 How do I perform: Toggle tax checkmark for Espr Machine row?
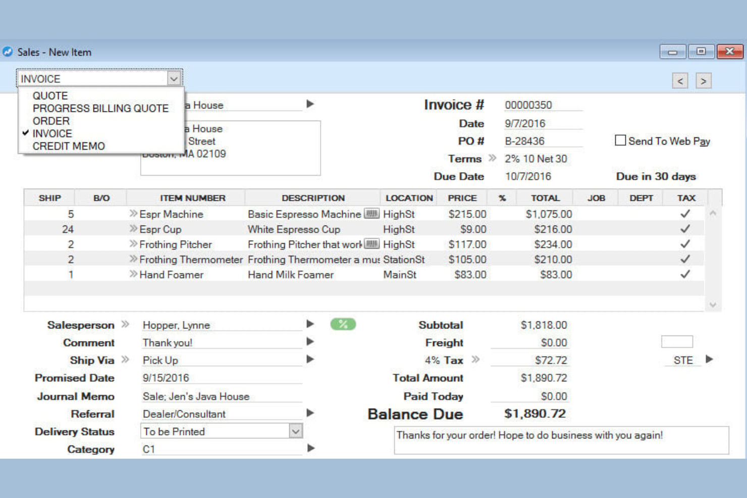pyautogui.click(x=685, y=213)
